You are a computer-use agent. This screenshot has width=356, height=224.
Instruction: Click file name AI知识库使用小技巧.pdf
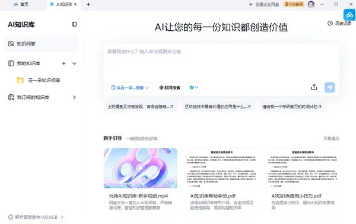tap(296, 196)
